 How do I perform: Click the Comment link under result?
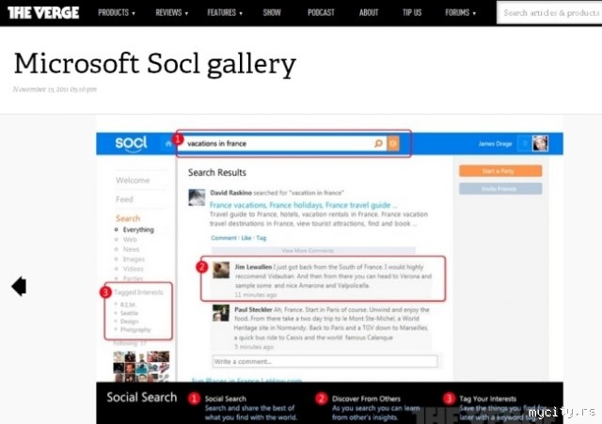(x=224, y=238)
